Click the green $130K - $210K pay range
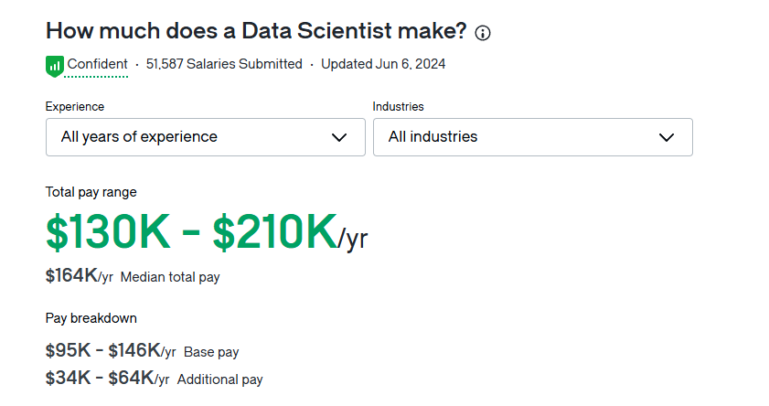The image size is (769, 406). 192,232
